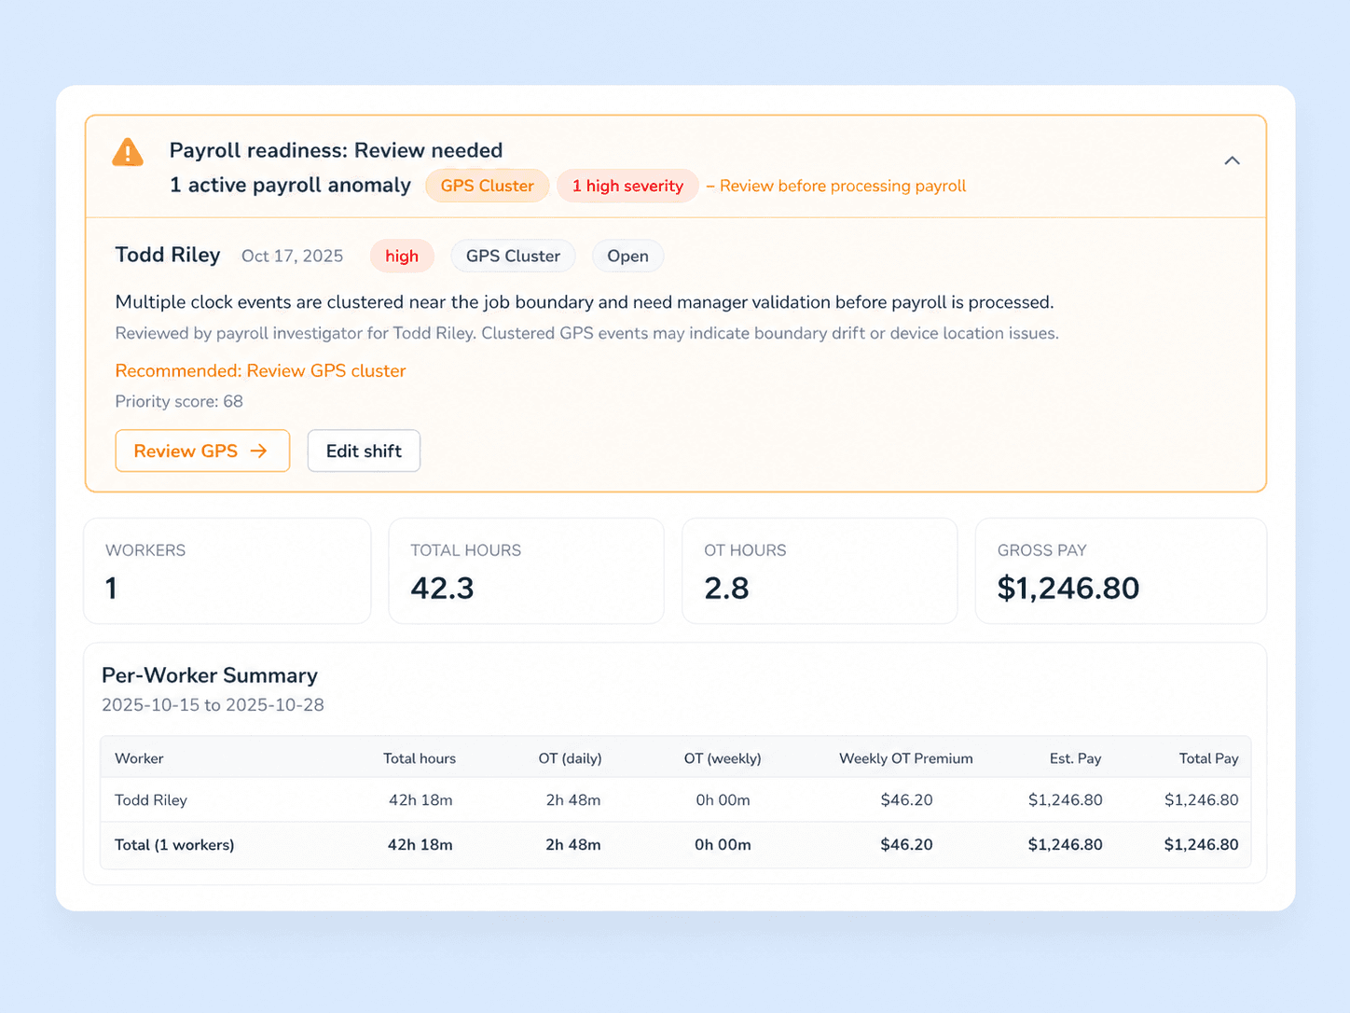This screenshot has height=1013, width=1350.
Task: Click the Todd Riley anomaly heading
Action: click(168, 255)
